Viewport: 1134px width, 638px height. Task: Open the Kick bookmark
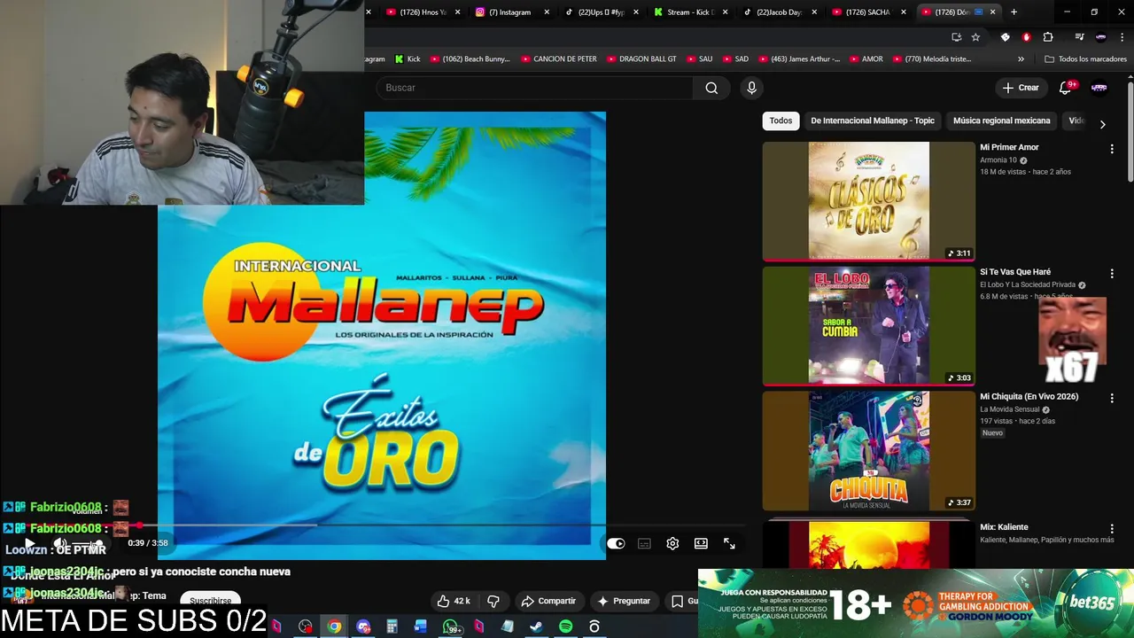pyautogui.click(x=408, y=59)
